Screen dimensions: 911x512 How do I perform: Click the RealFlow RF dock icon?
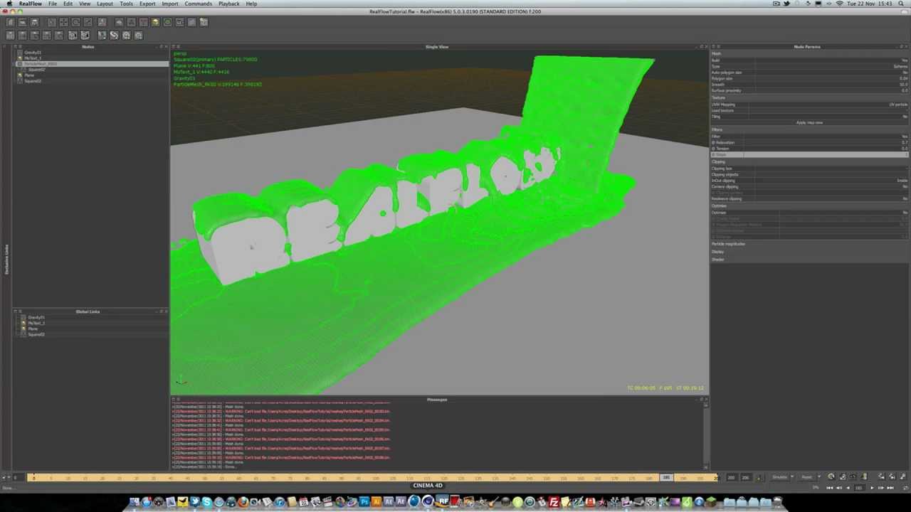coord(443,502)
